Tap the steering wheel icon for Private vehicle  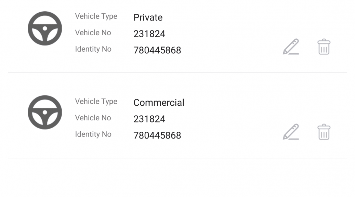click(x=45, y=28)
